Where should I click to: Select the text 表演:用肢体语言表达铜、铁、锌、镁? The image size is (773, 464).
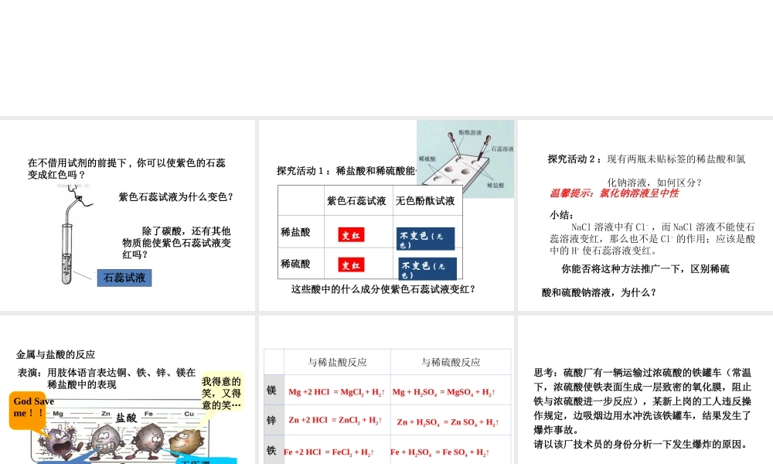click(107, 378)
